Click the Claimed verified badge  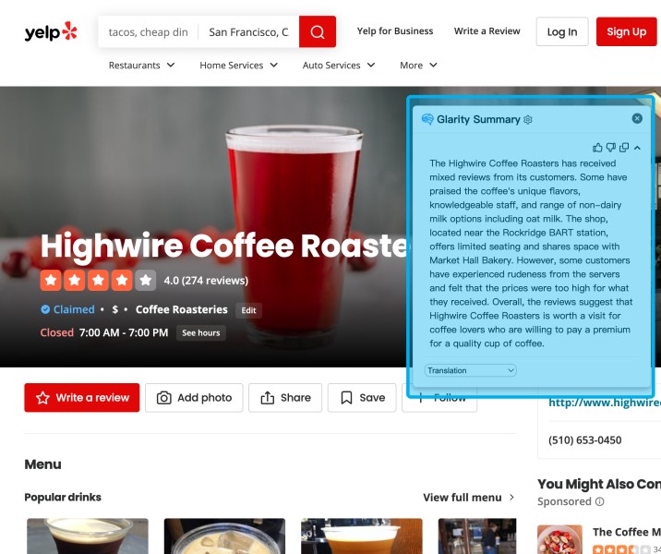[67, 309]
